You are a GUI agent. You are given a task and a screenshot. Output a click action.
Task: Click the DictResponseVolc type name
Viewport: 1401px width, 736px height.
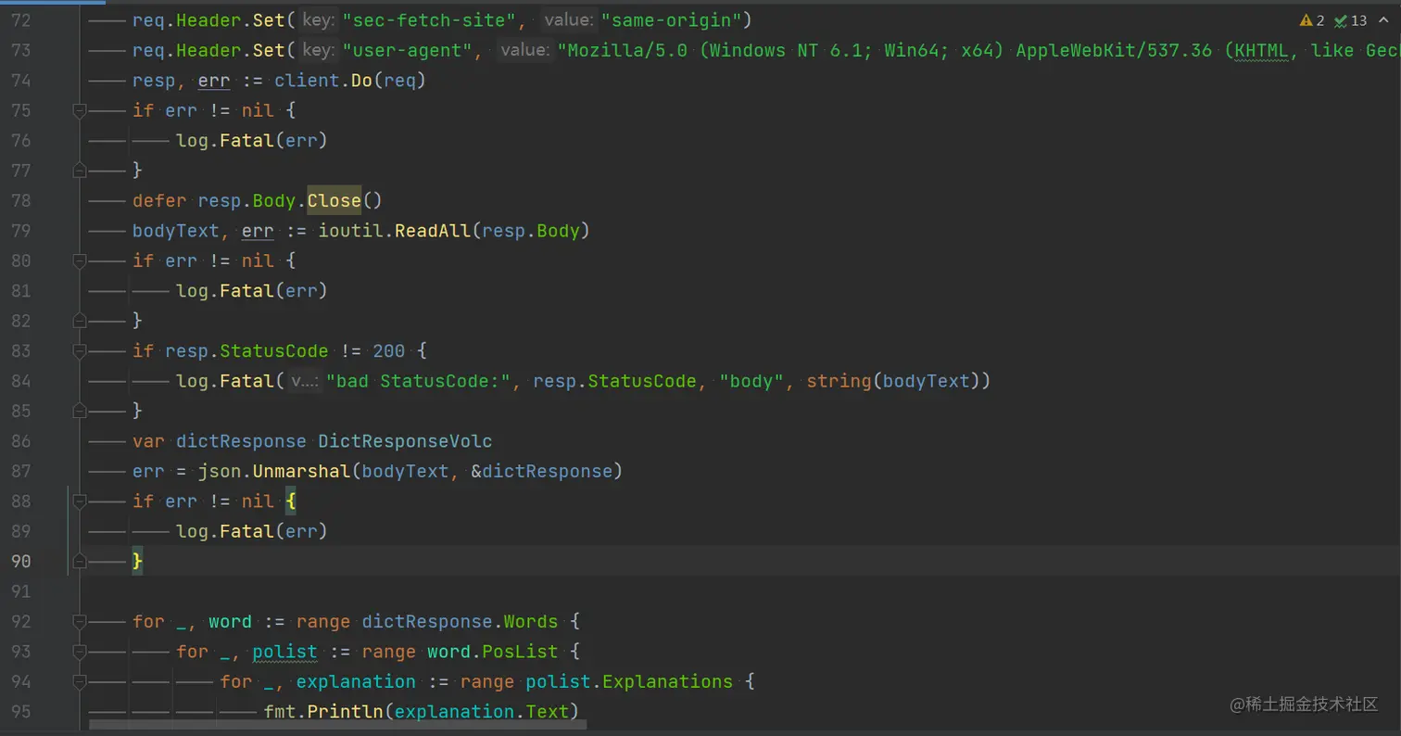click(x=405, y=440)
